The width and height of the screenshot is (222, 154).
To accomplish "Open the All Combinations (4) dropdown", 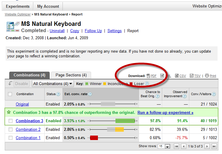I will 53,84.
